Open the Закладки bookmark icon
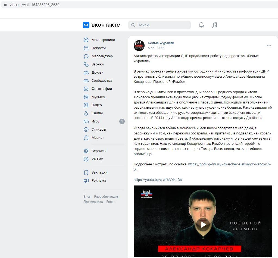278x258 pixels. 86,172
